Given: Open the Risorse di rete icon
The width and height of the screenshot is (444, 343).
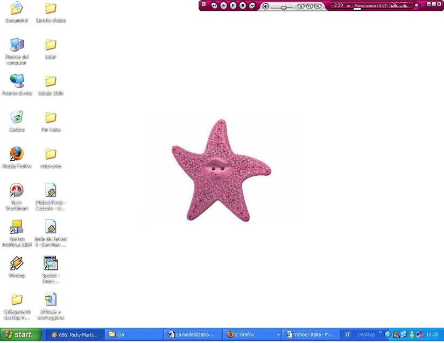Looking at the screenshot, I should click(17, 85).
